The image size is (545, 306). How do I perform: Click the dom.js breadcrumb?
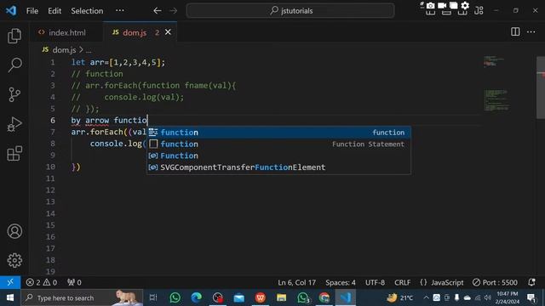pyautogui.click(x=65, y=50)
